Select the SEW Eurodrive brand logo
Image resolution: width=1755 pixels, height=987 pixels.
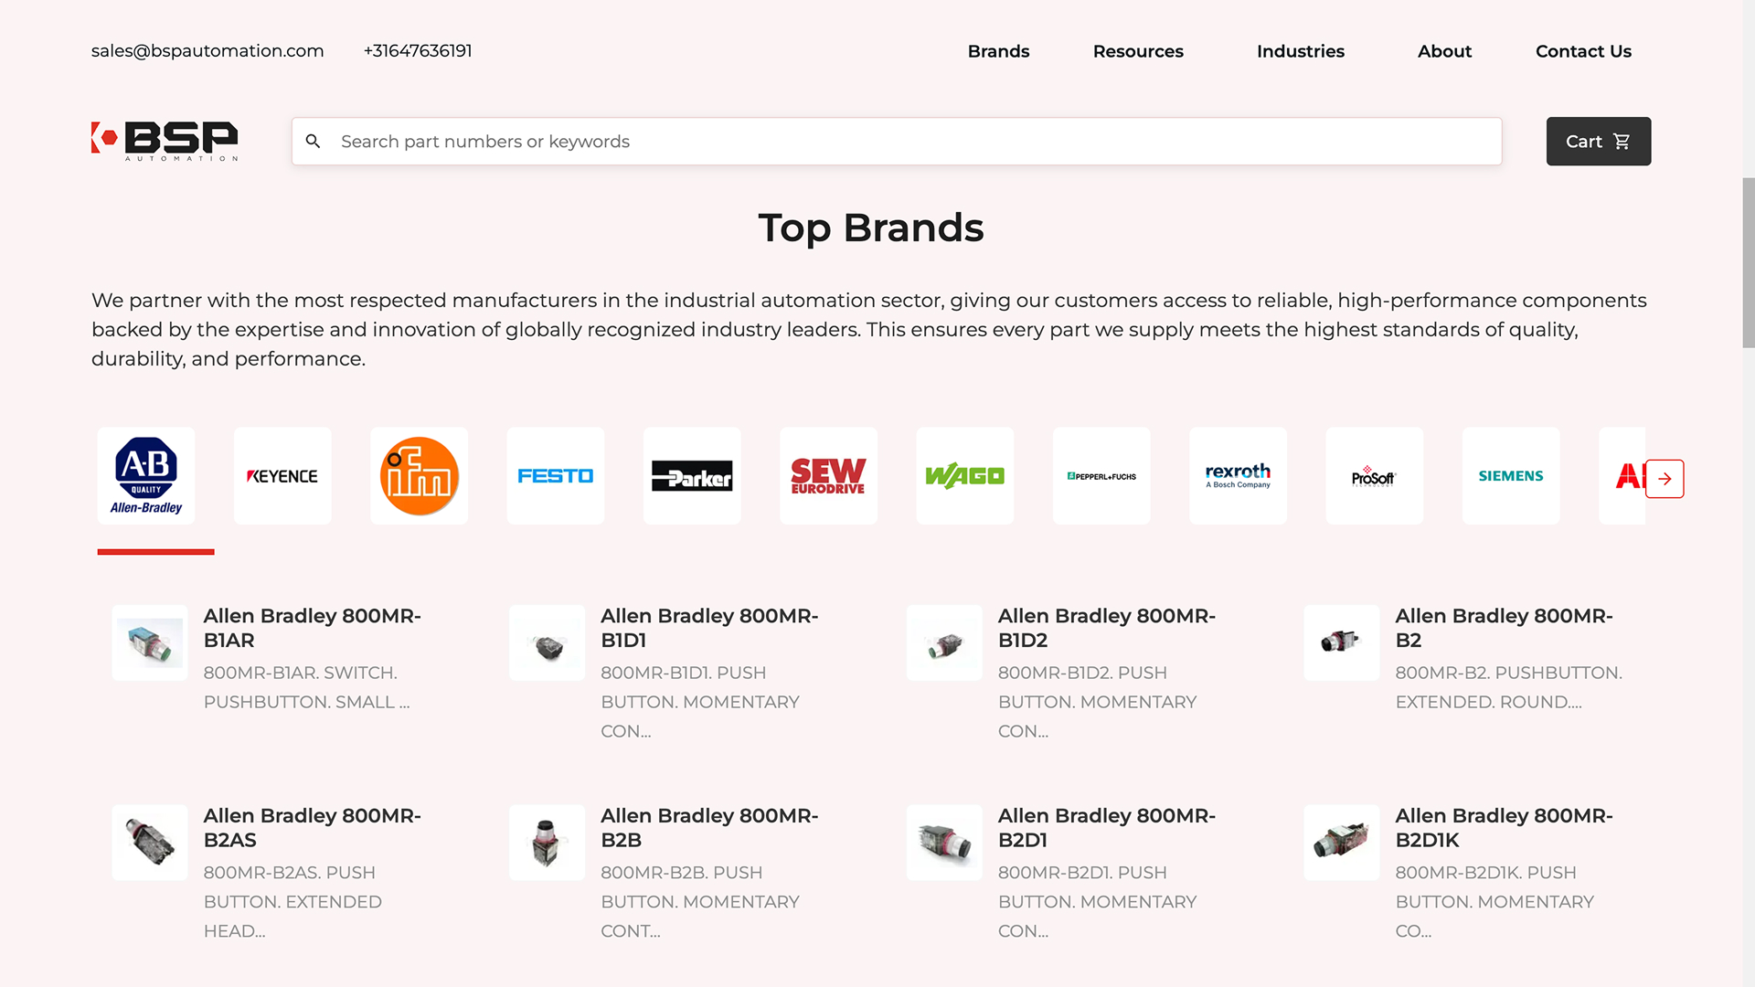(828, 476)
